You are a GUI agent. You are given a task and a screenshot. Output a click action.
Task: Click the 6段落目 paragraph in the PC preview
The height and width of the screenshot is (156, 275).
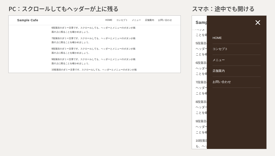point(93,30)
